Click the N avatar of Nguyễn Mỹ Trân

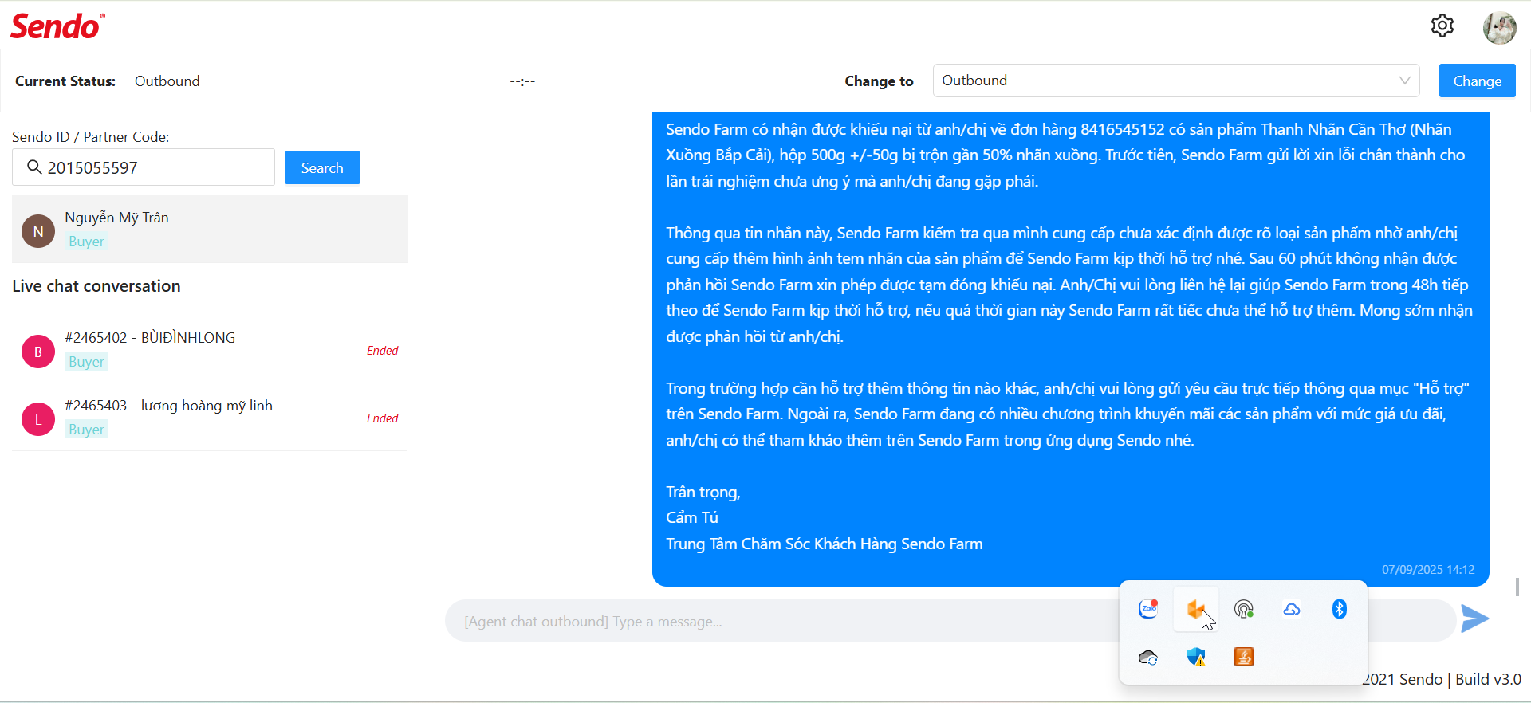tap(38, 231)
